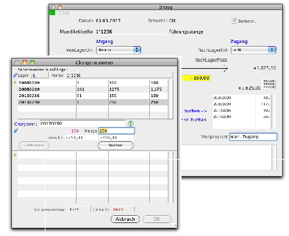Click the Vorgangsart field 'man. Zugang'
The height and width of the screenshot is (236, 289).
tap(253, 137)
